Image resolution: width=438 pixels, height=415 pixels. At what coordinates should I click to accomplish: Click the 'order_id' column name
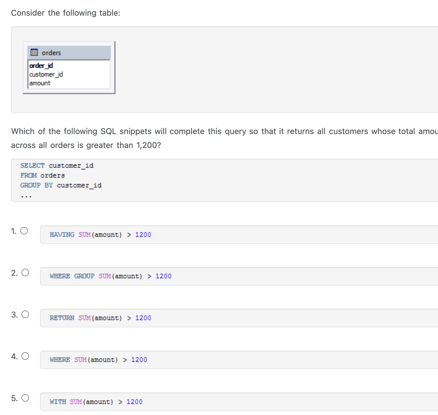41,66
